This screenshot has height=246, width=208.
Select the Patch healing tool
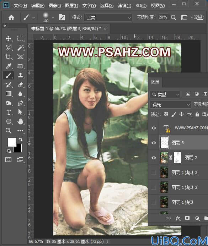pyautogui.click(x=20, y=66)
